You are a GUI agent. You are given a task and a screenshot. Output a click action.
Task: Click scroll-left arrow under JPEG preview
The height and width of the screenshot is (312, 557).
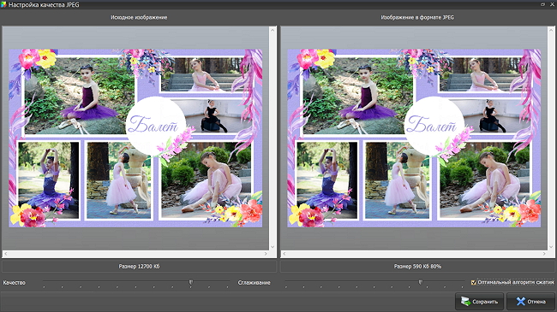pos(284,254)
